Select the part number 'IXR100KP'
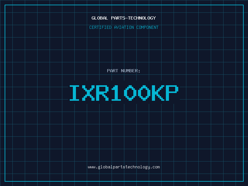Screen dimensions: 248x186 click(124, 93)
